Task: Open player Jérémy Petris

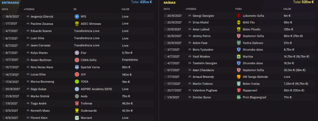Action: tap(202, 36)
